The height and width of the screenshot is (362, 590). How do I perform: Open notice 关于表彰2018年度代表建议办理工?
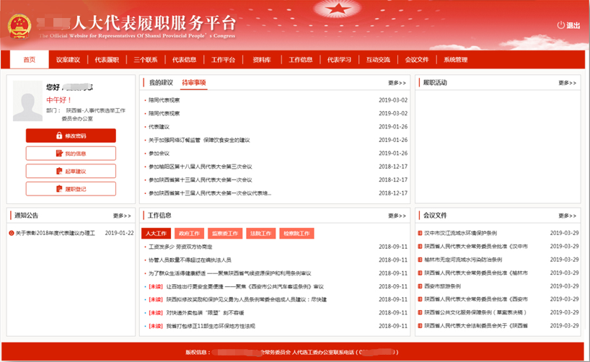(x=56, y=233)
